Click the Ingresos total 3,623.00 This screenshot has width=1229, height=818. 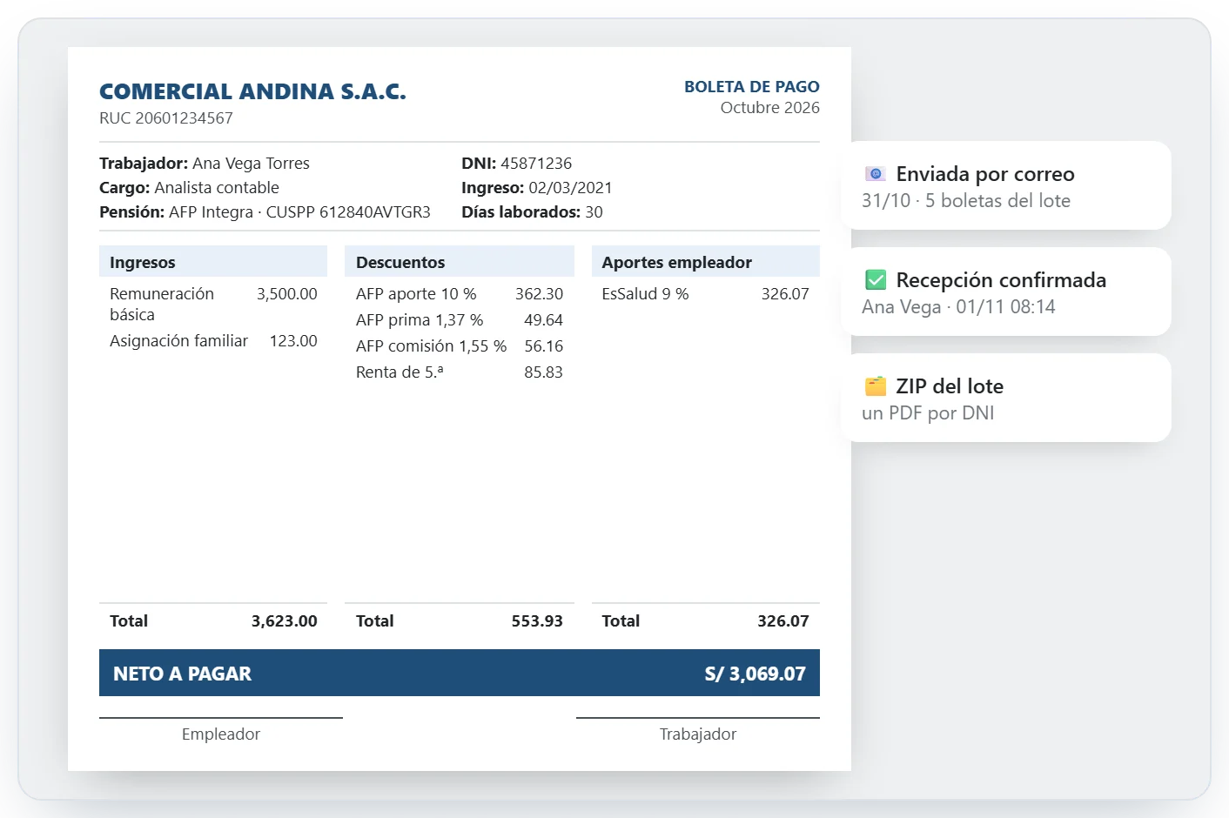click(x=285, y=621)
